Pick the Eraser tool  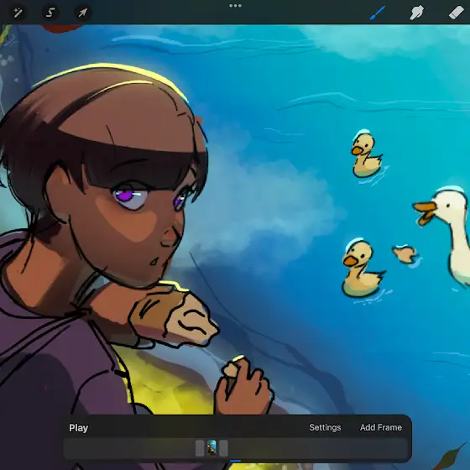click(x=457, y=13)
